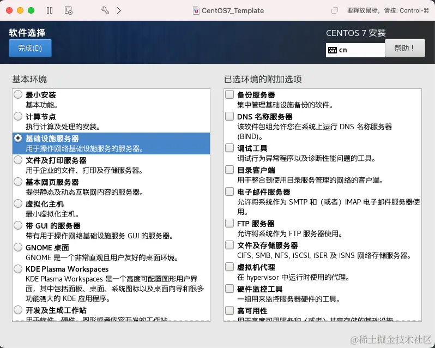Click the 完成(D) button
This screenshot has height=348, width=435.
pyautogui.click(x=30, y=48)
